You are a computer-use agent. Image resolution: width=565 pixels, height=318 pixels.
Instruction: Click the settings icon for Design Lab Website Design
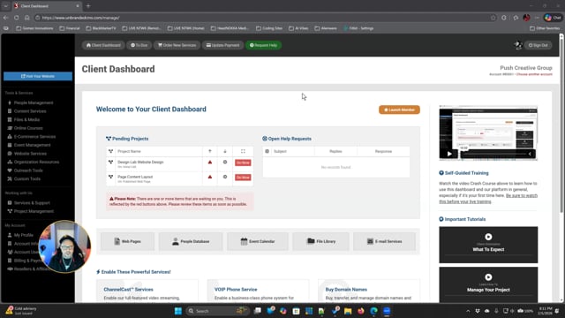(225, 163)
